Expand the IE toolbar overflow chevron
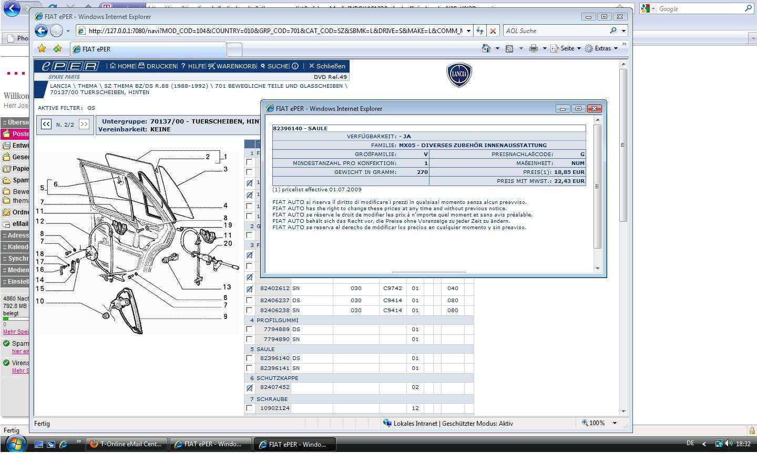Screen dimensions: 757x473 624,44
